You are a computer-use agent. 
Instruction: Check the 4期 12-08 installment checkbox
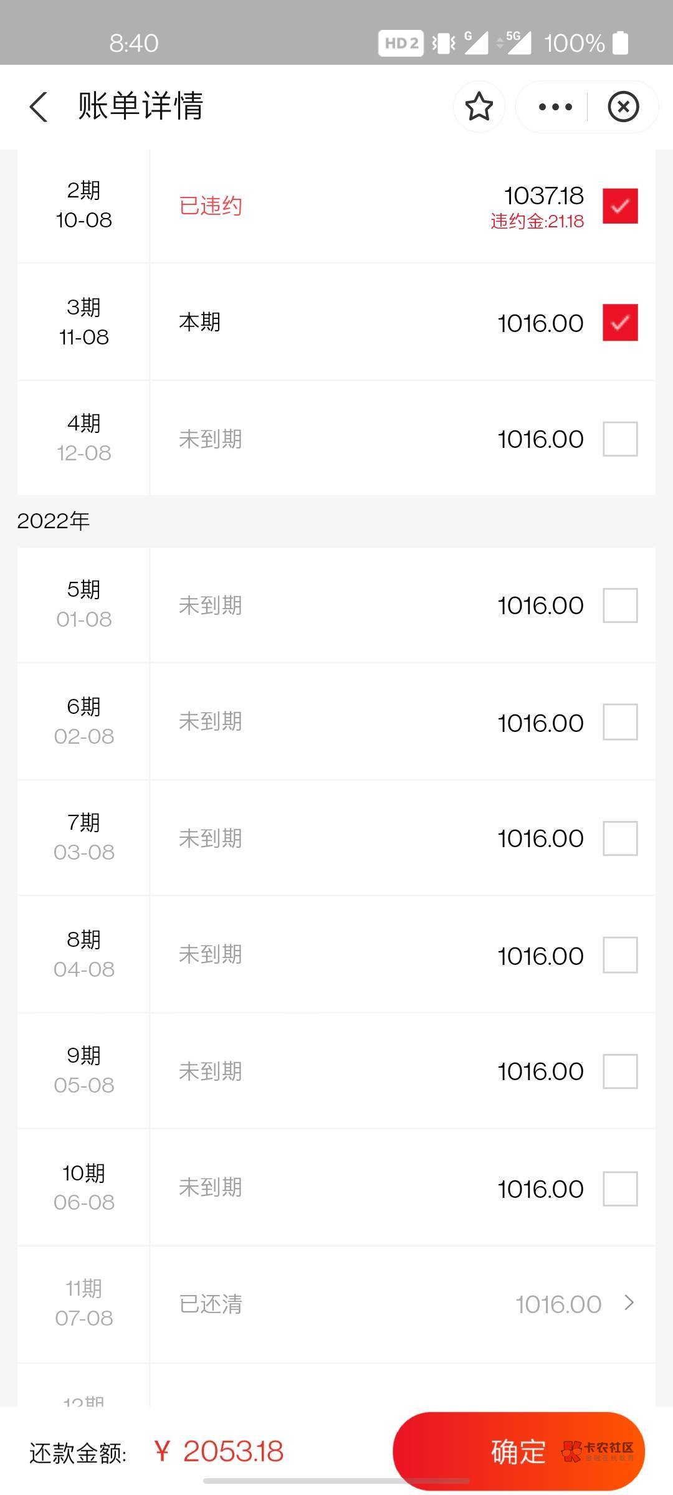tap(620, 439)
